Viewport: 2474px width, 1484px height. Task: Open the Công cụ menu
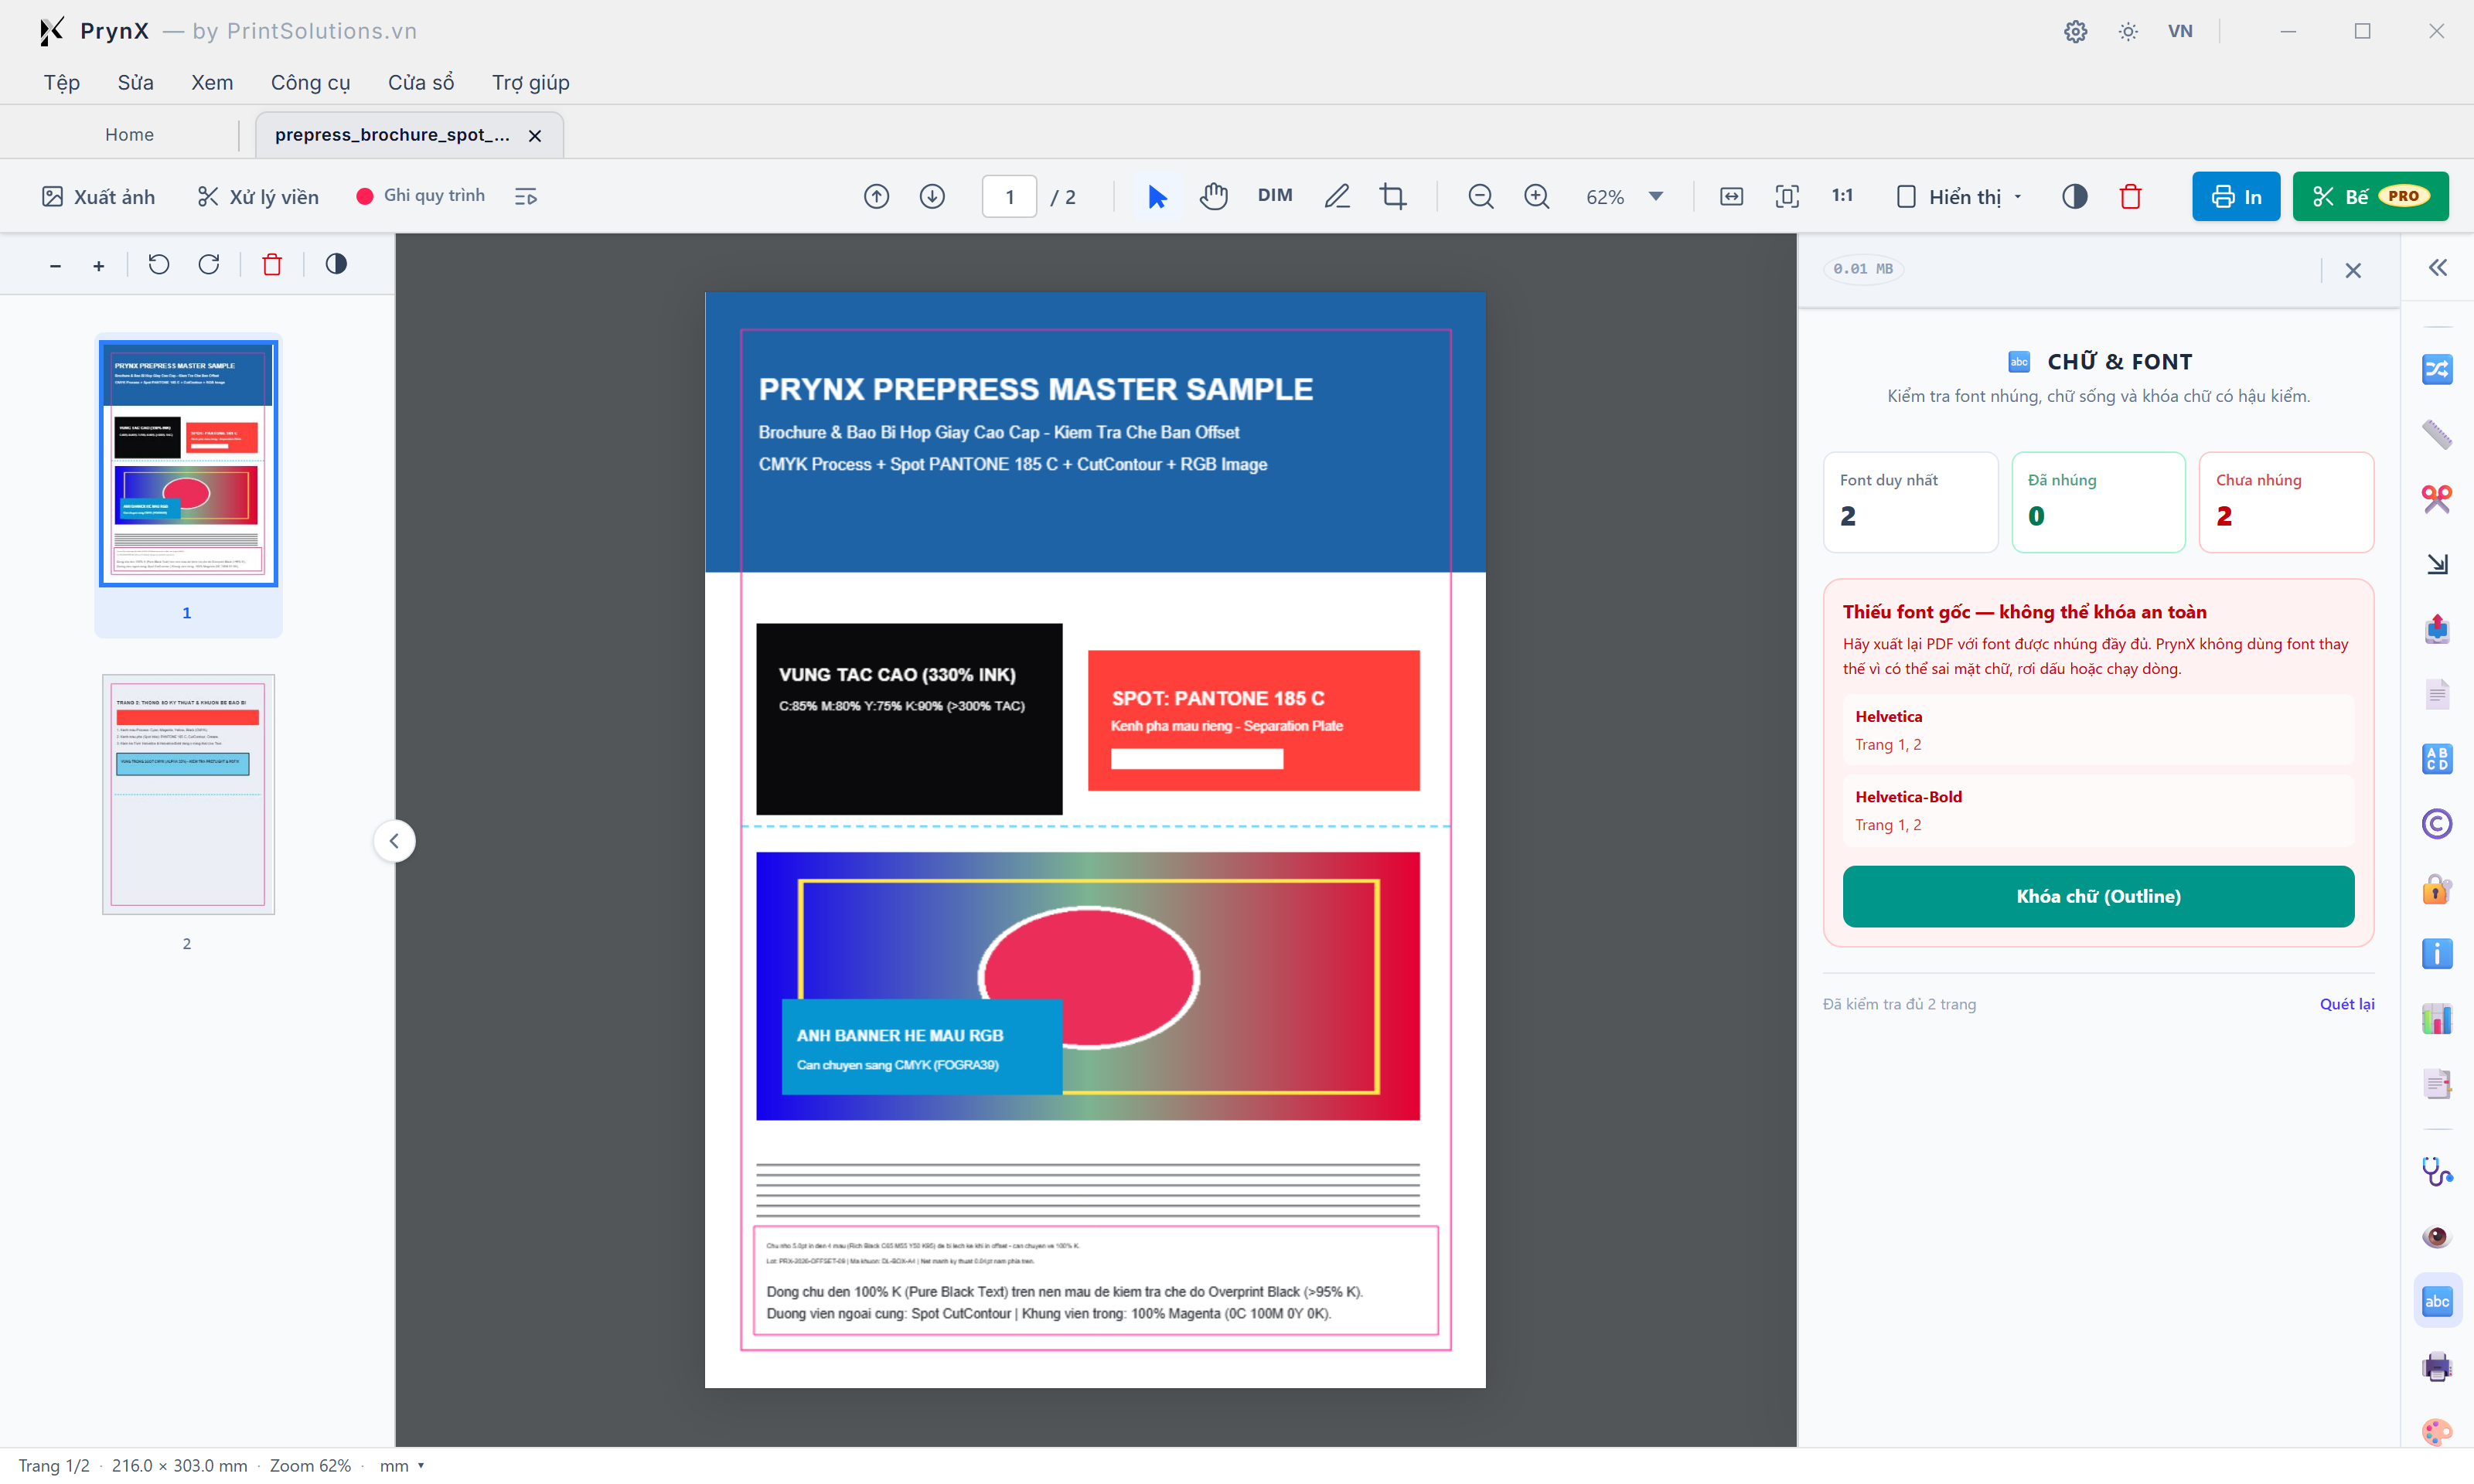click(311, 82)
